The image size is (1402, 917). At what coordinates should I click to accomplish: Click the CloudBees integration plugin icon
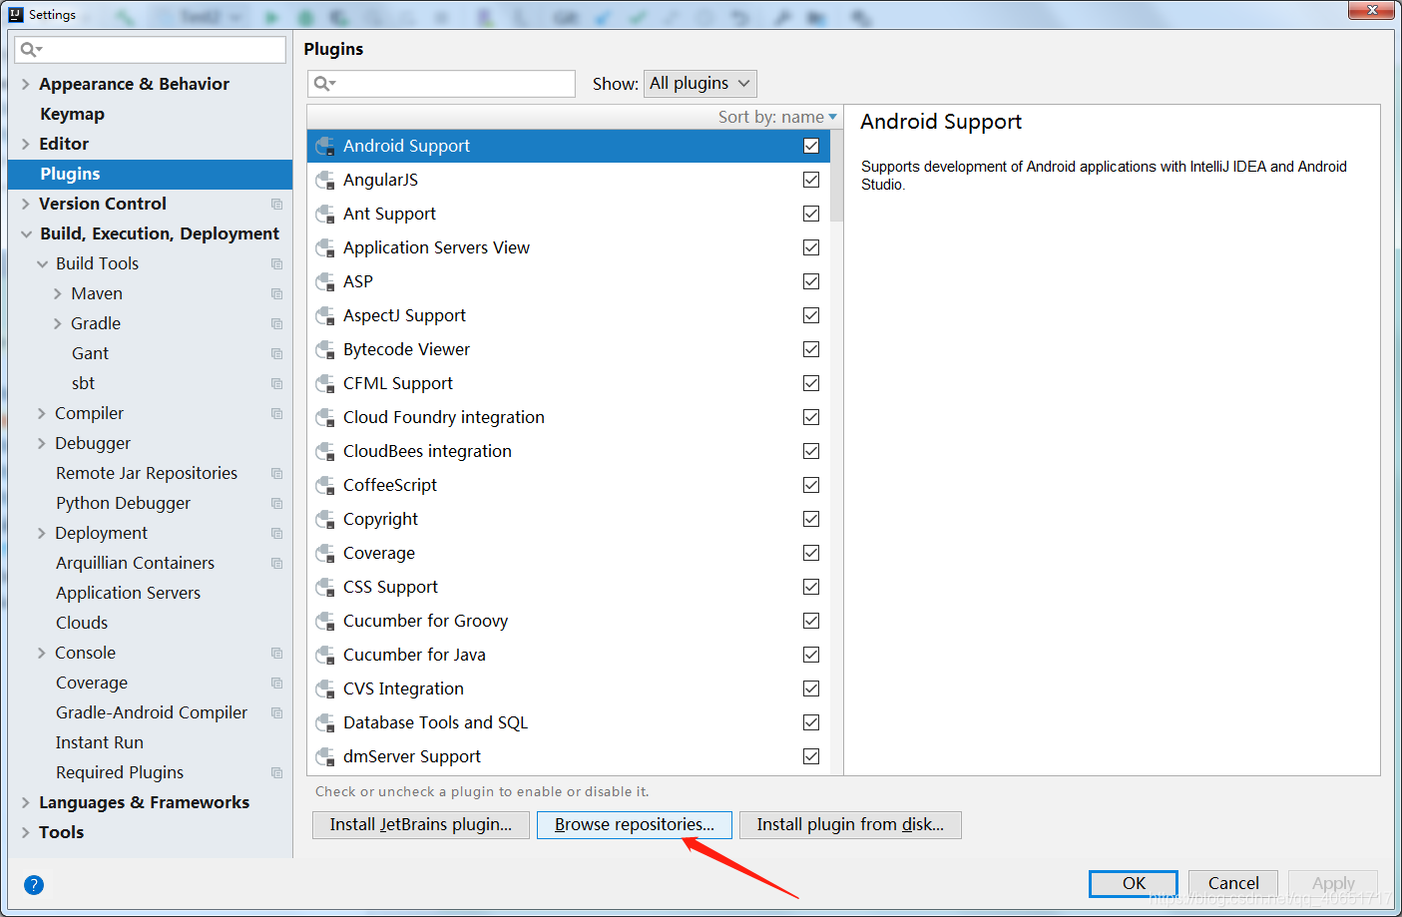(324, 452)
